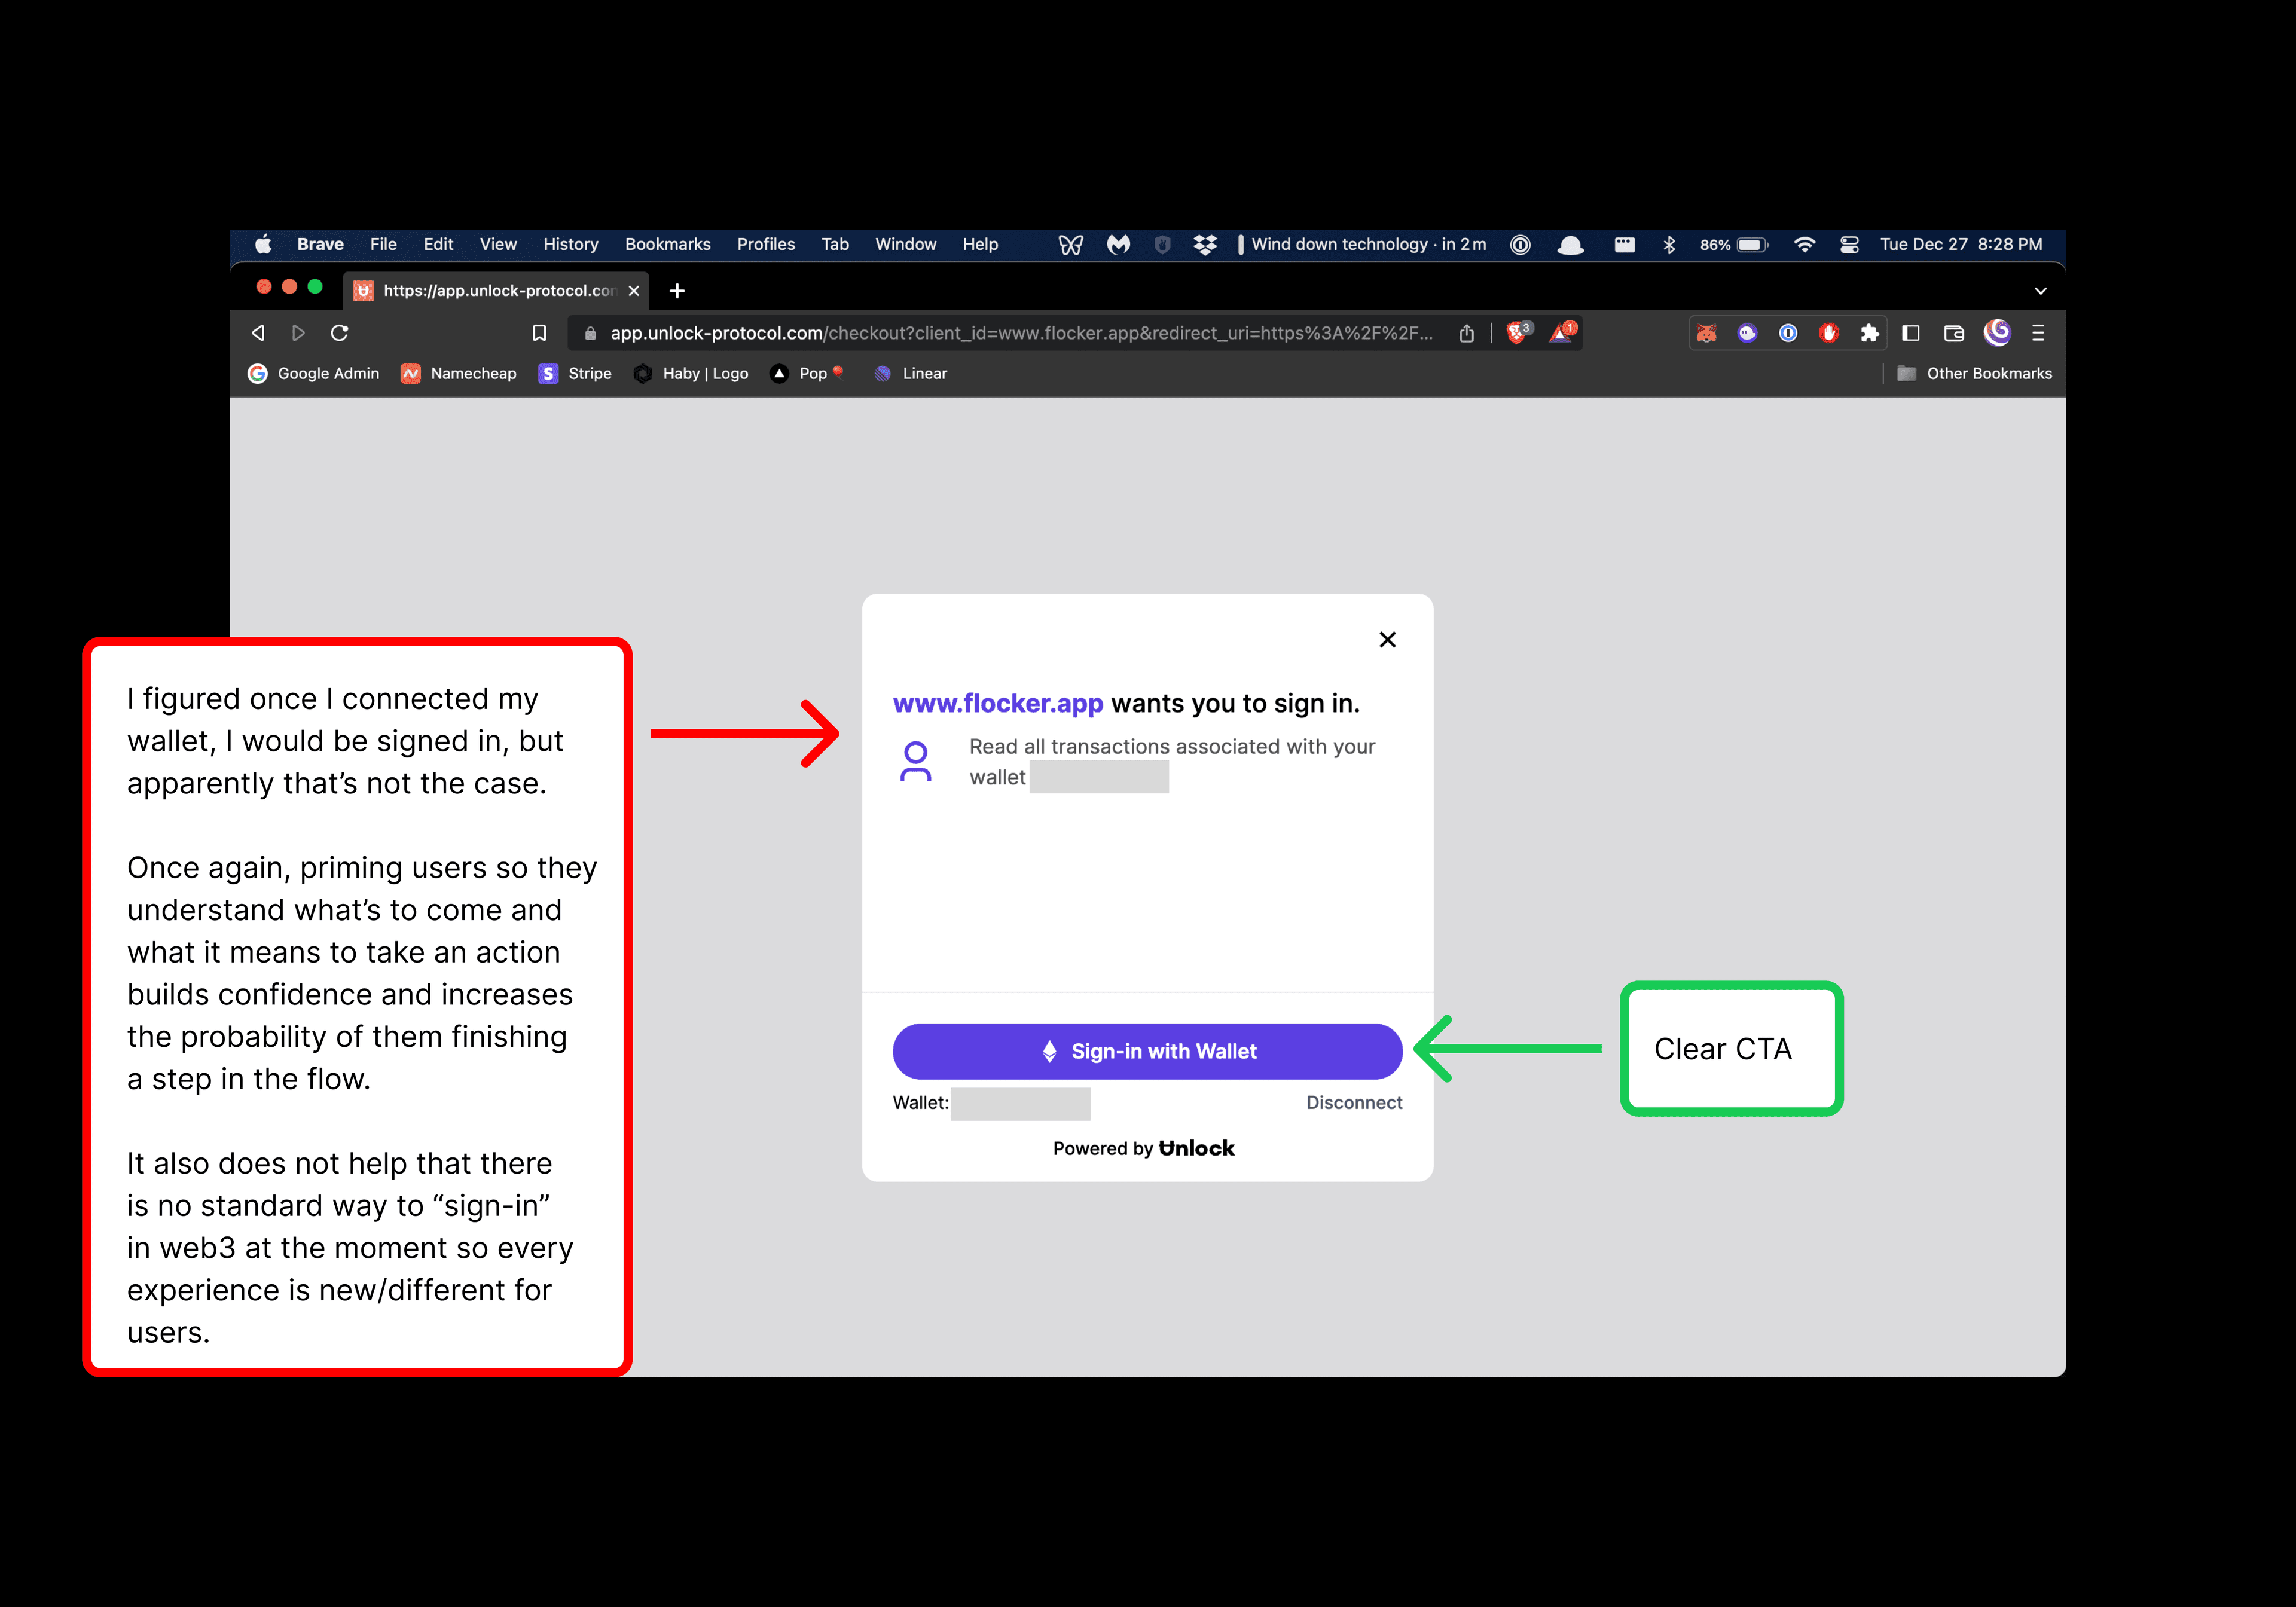This screenshot has width=2296, height=1607.
Task: Open the Brave Wallet icon
Action: point(1953,333)
